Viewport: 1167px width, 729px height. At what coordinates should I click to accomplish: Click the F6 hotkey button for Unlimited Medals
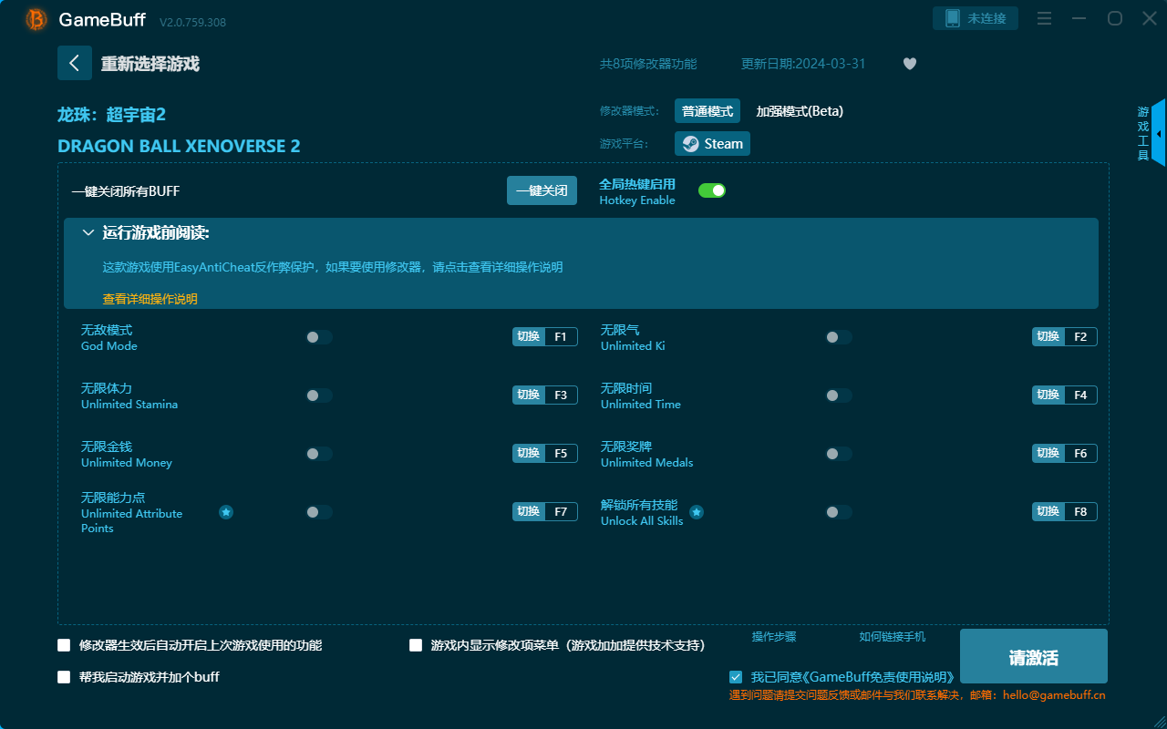point(1065,454)
